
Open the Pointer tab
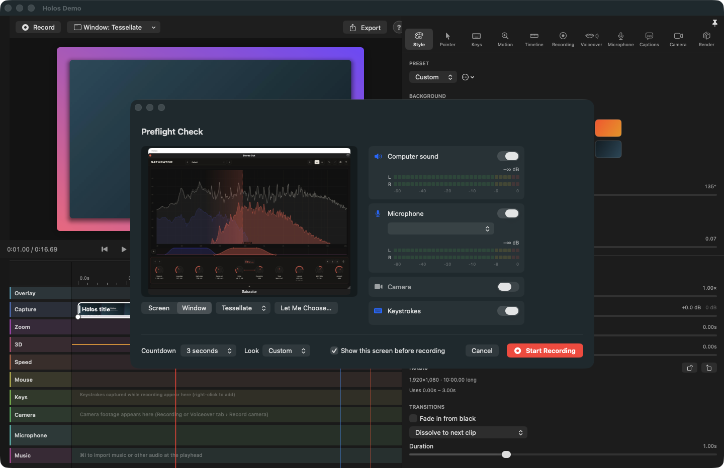coord(447,39)
